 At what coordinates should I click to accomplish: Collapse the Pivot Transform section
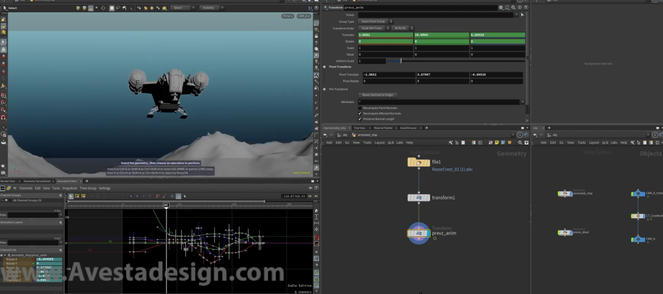click(324, 67)
